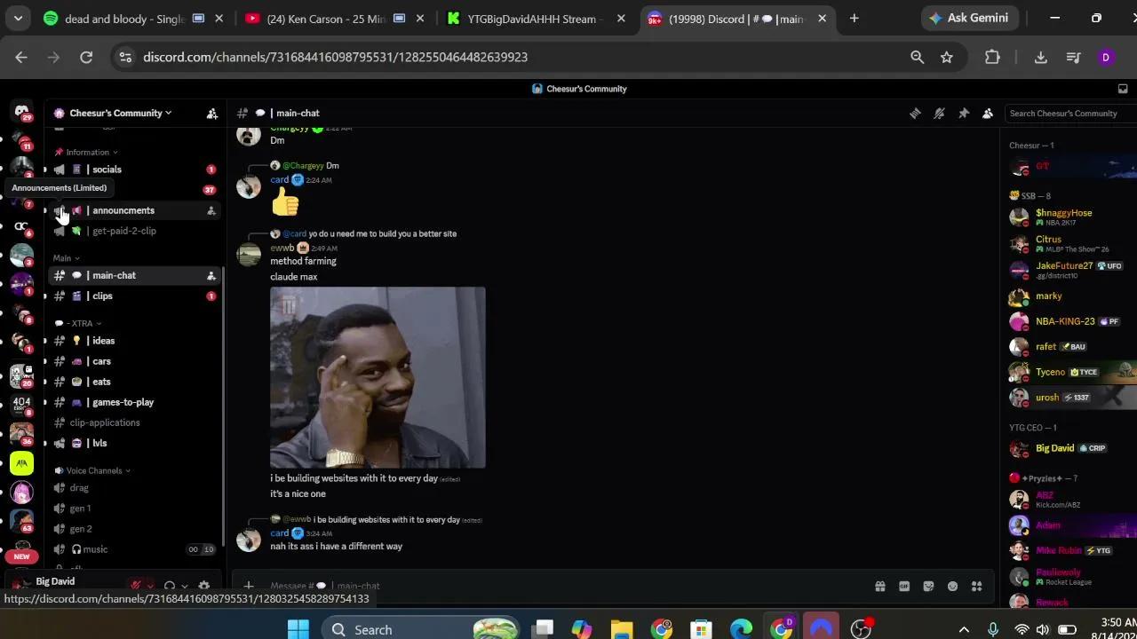Open input device options arrow
This screenshot has height=639, width=1137.
[x=150, y=586]
